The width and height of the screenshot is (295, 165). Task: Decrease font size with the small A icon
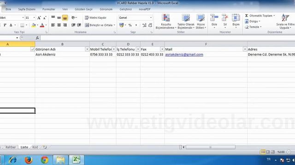[x=45, y=18]
